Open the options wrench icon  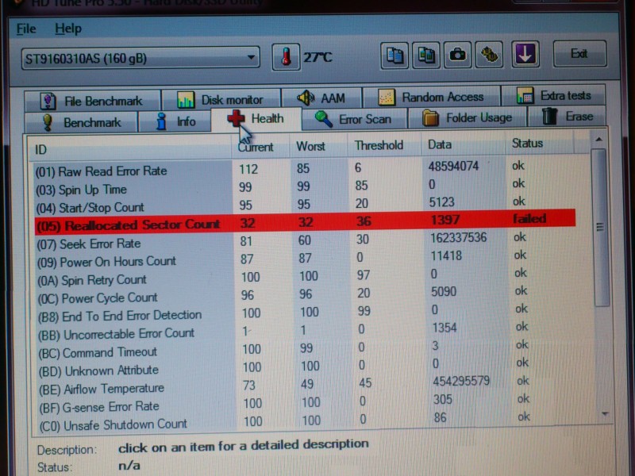click(x=489, y=54)
